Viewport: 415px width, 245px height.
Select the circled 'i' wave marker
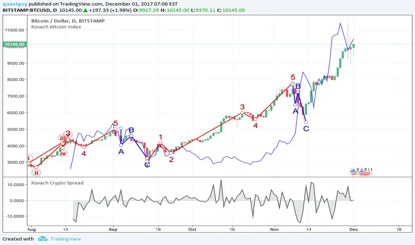(28, 158)
